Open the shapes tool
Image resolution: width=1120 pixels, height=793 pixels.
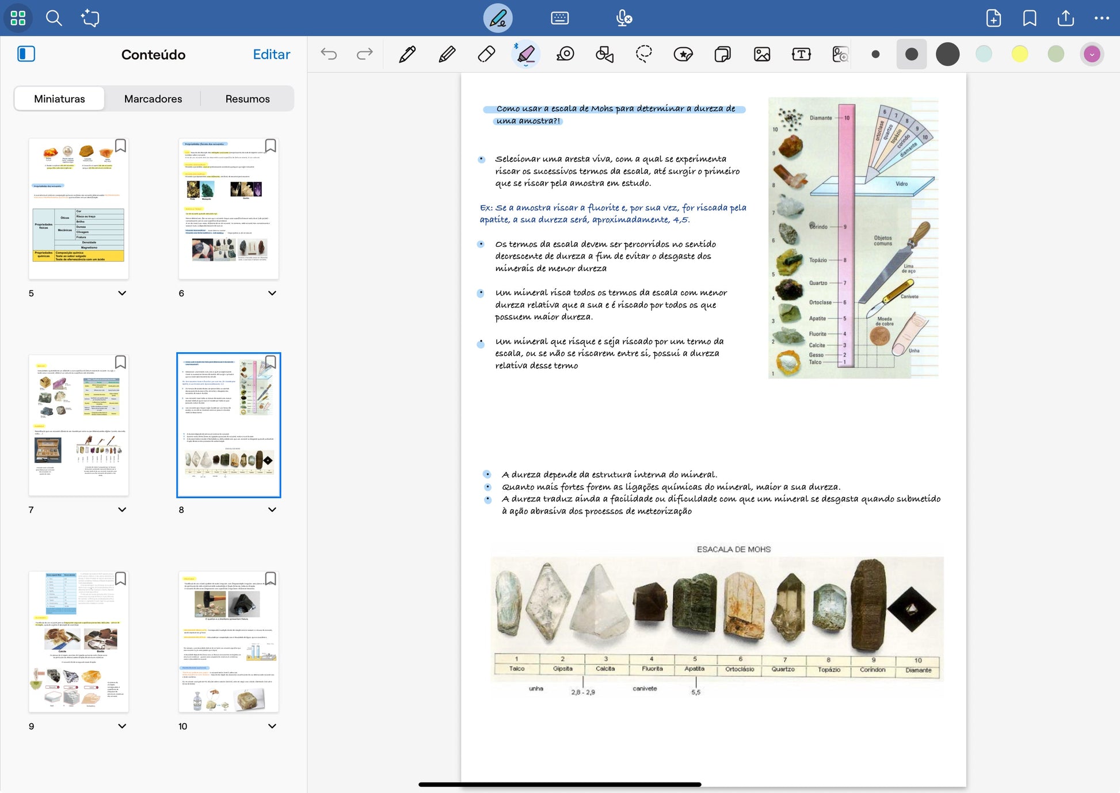coord(604,54)
